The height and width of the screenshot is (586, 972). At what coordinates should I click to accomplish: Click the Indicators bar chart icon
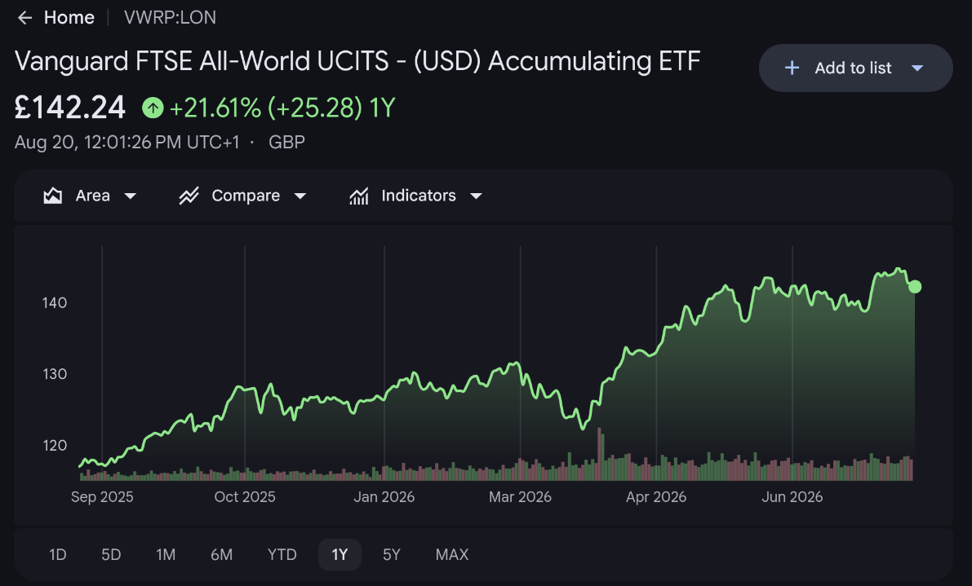[359, 196]
